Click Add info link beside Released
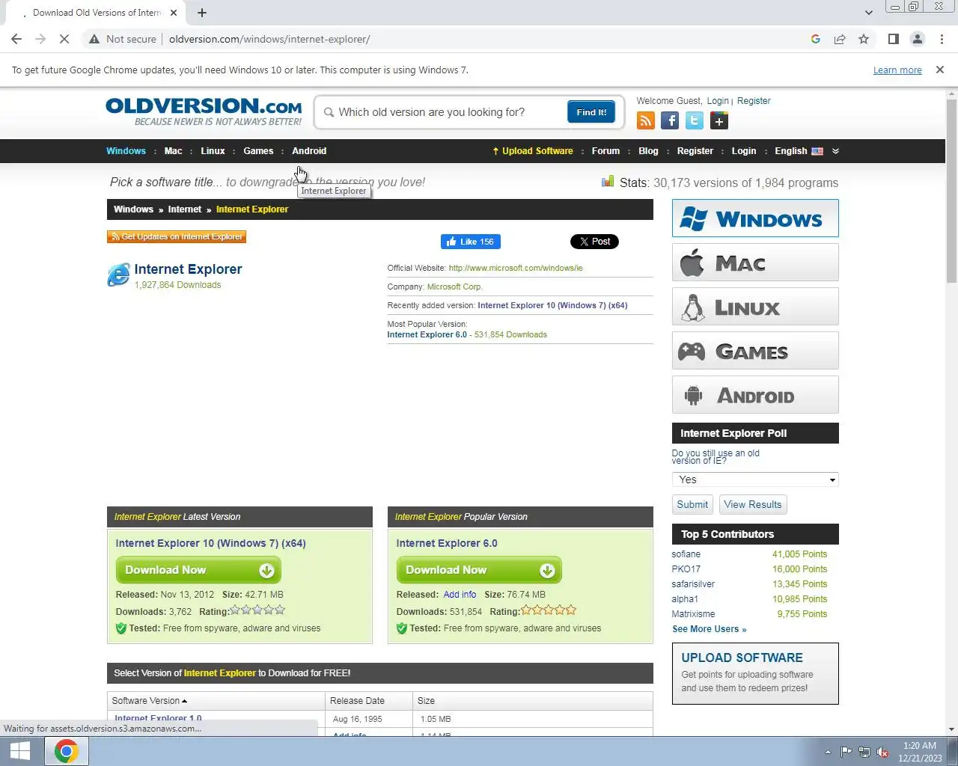Screen dimensions: 958x766 pos(460,595)
